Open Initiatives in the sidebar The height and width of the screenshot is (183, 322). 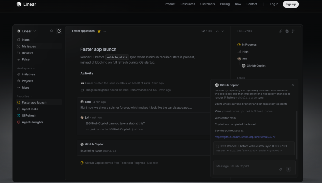[x=39, y=74]
